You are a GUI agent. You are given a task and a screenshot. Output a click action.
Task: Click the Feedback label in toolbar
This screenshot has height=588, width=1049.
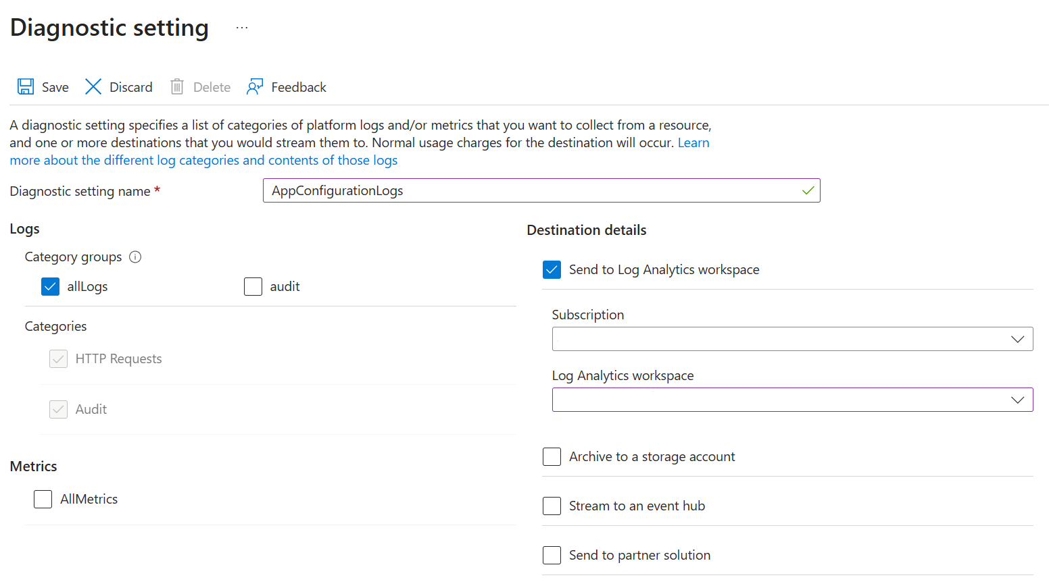(299, 88)
